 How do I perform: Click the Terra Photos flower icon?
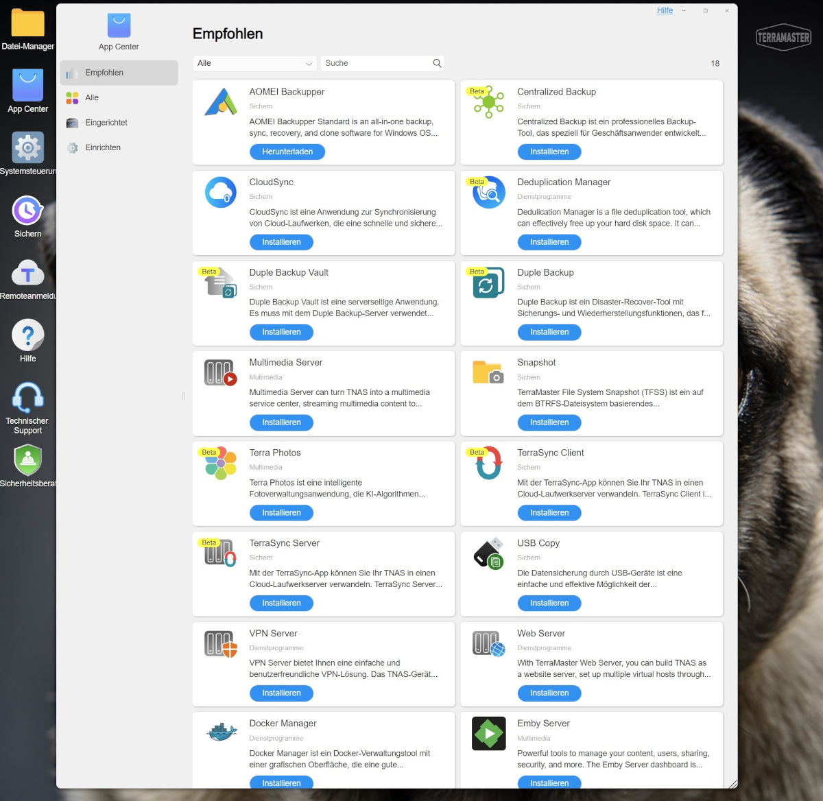click(221, 464)
